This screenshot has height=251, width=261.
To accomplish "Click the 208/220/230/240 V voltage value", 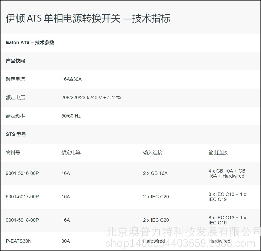I will point(91,98).
